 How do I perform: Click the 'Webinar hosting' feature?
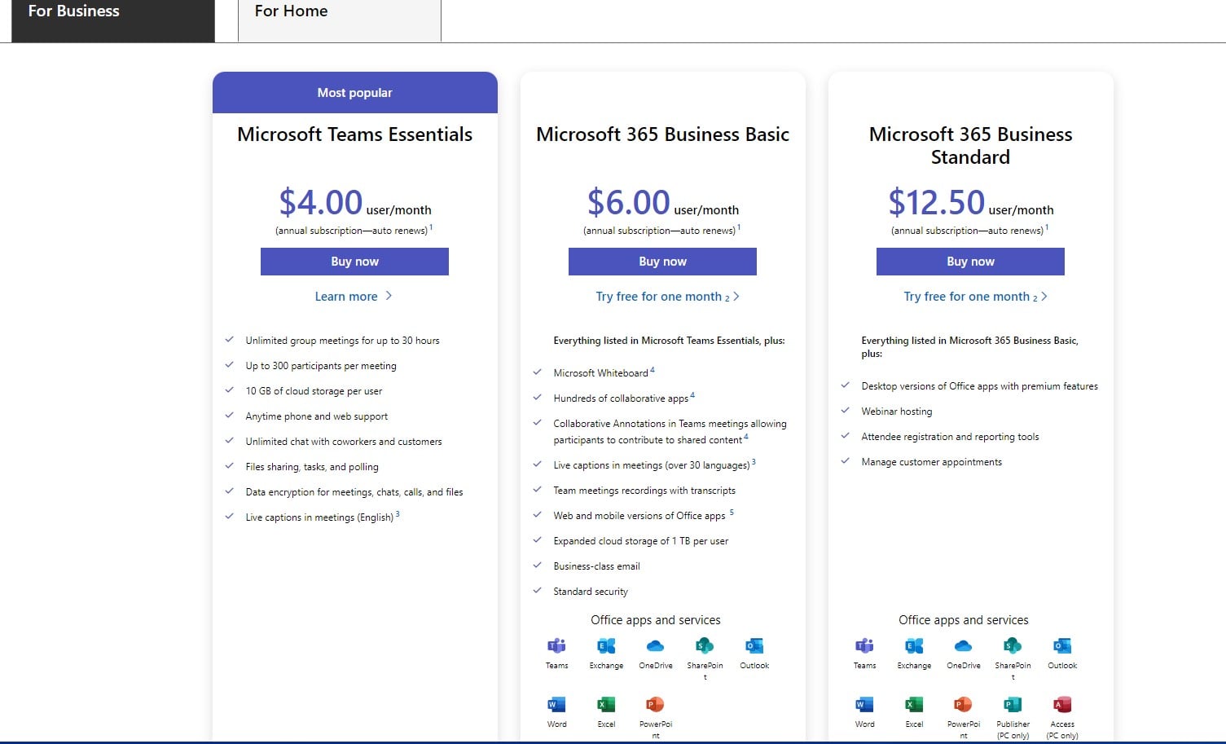tap(897, 412)
